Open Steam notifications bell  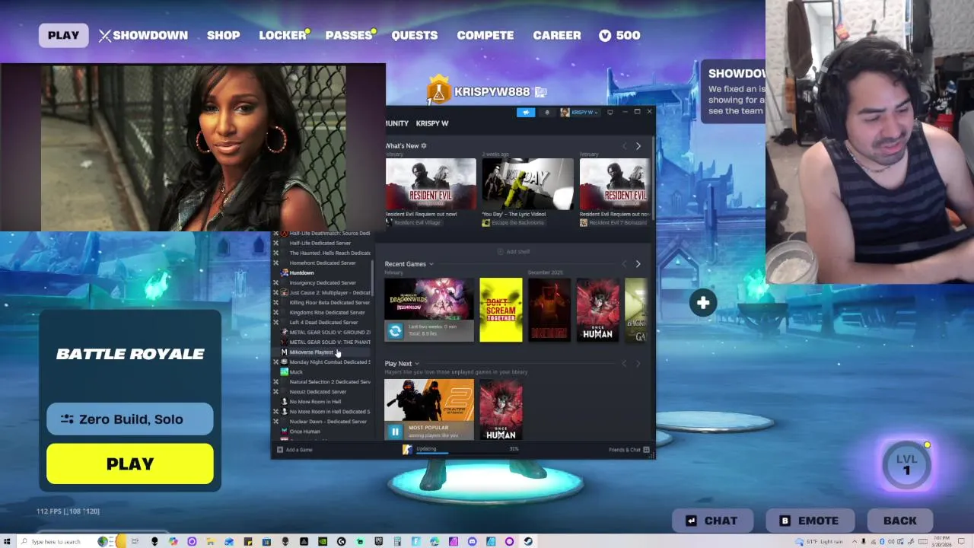coord(546,113)
